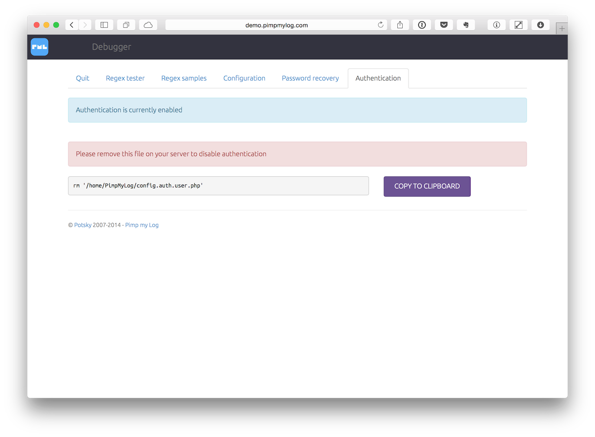Open the tab overview button
The width and height of the screenshot is (595, 437).
[x=126, y=25]
